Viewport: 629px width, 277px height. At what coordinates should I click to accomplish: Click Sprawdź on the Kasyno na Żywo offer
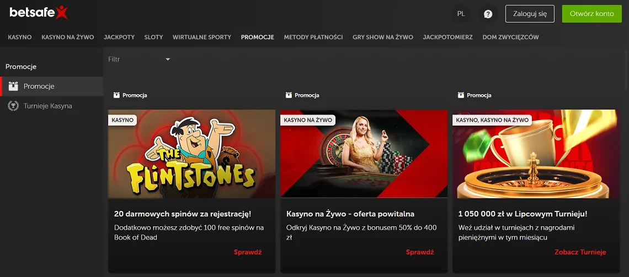tap(420, 252)
